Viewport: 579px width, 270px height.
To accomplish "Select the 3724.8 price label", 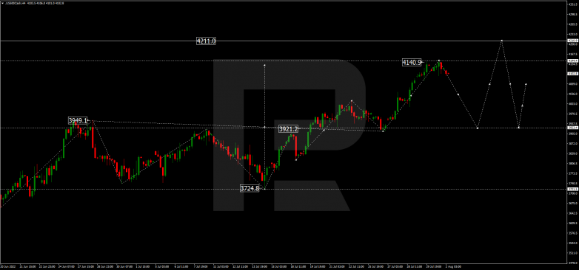I will click(250, 188).
